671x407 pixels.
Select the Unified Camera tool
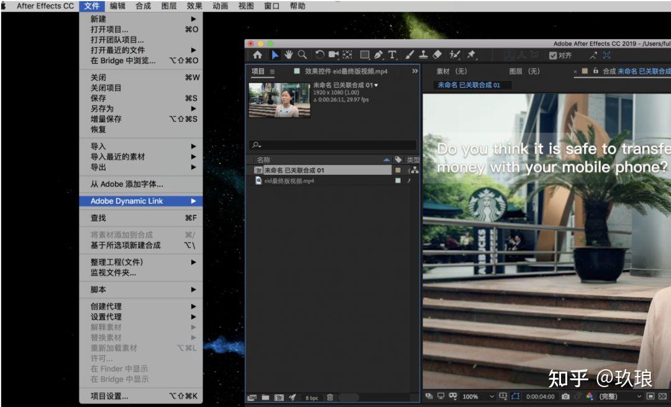pos(334,55)
